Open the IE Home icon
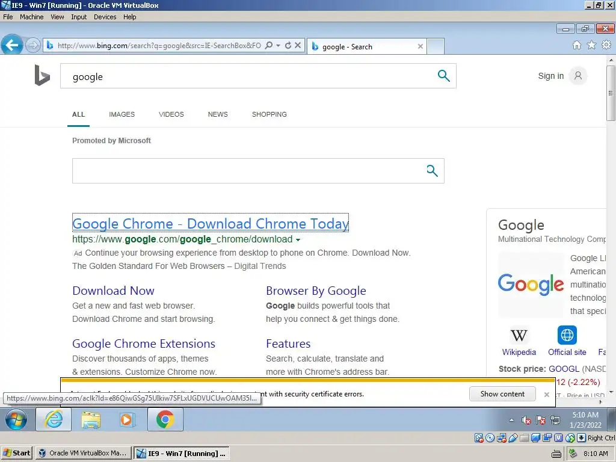616x462 pixels. point(577,45)
